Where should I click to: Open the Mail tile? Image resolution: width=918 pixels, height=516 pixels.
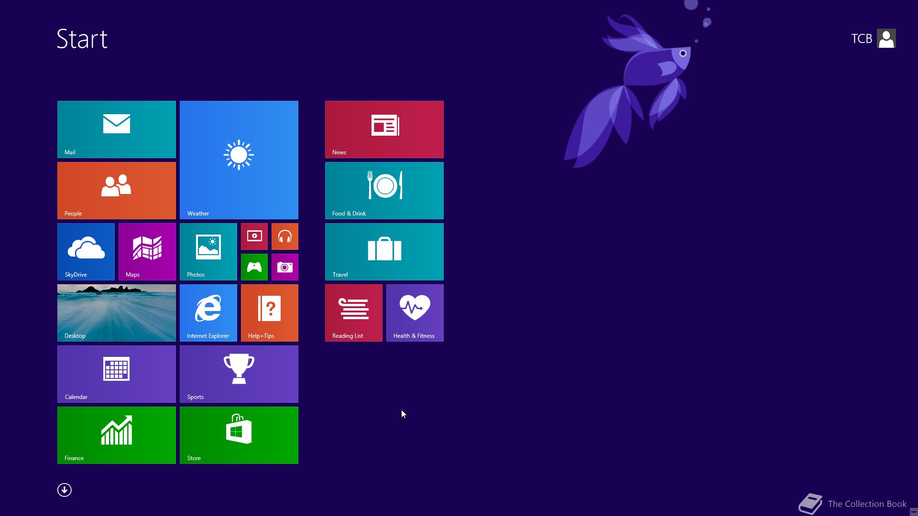tap(116, 129)
